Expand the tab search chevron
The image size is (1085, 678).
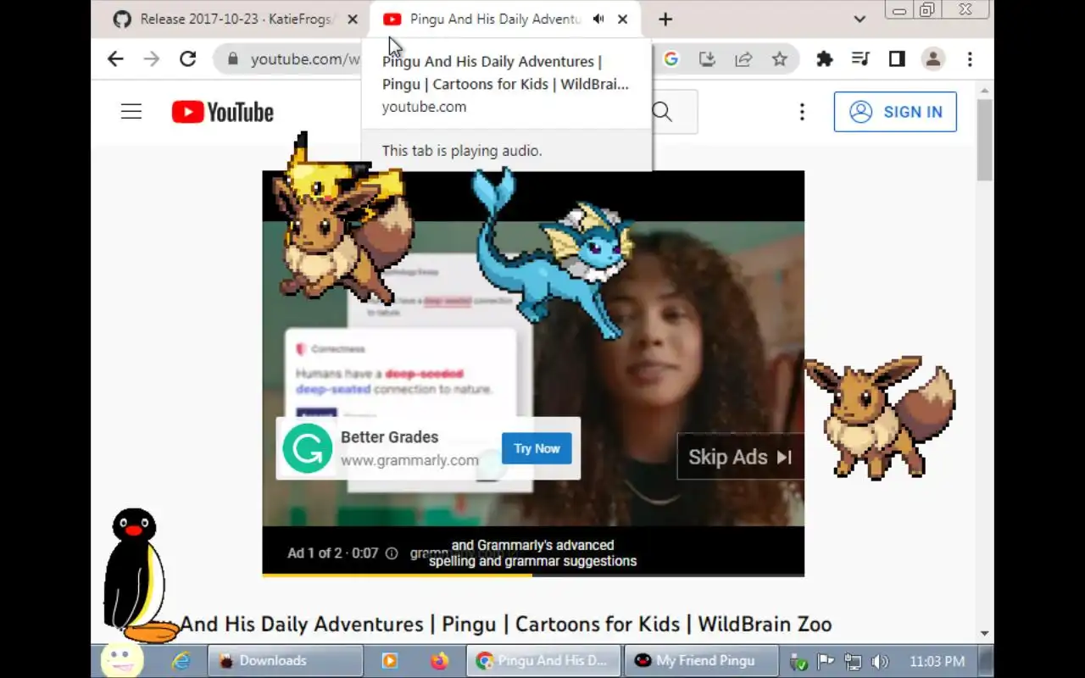(860, 19)
